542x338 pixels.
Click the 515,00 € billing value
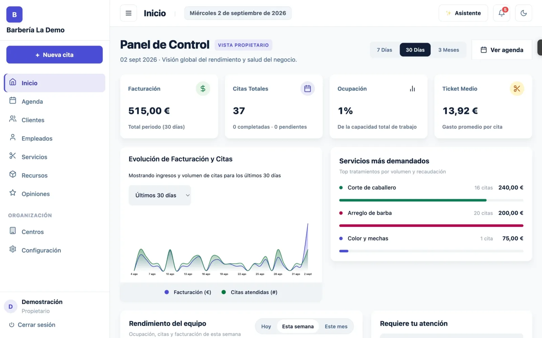[149, 111]
